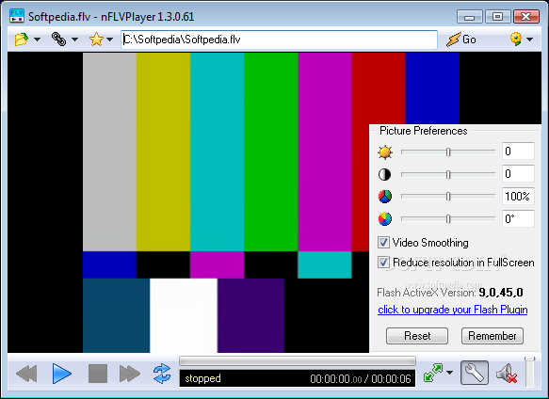Click the hue slider

448,218
